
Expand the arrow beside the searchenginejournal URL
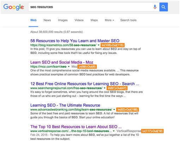104,88
